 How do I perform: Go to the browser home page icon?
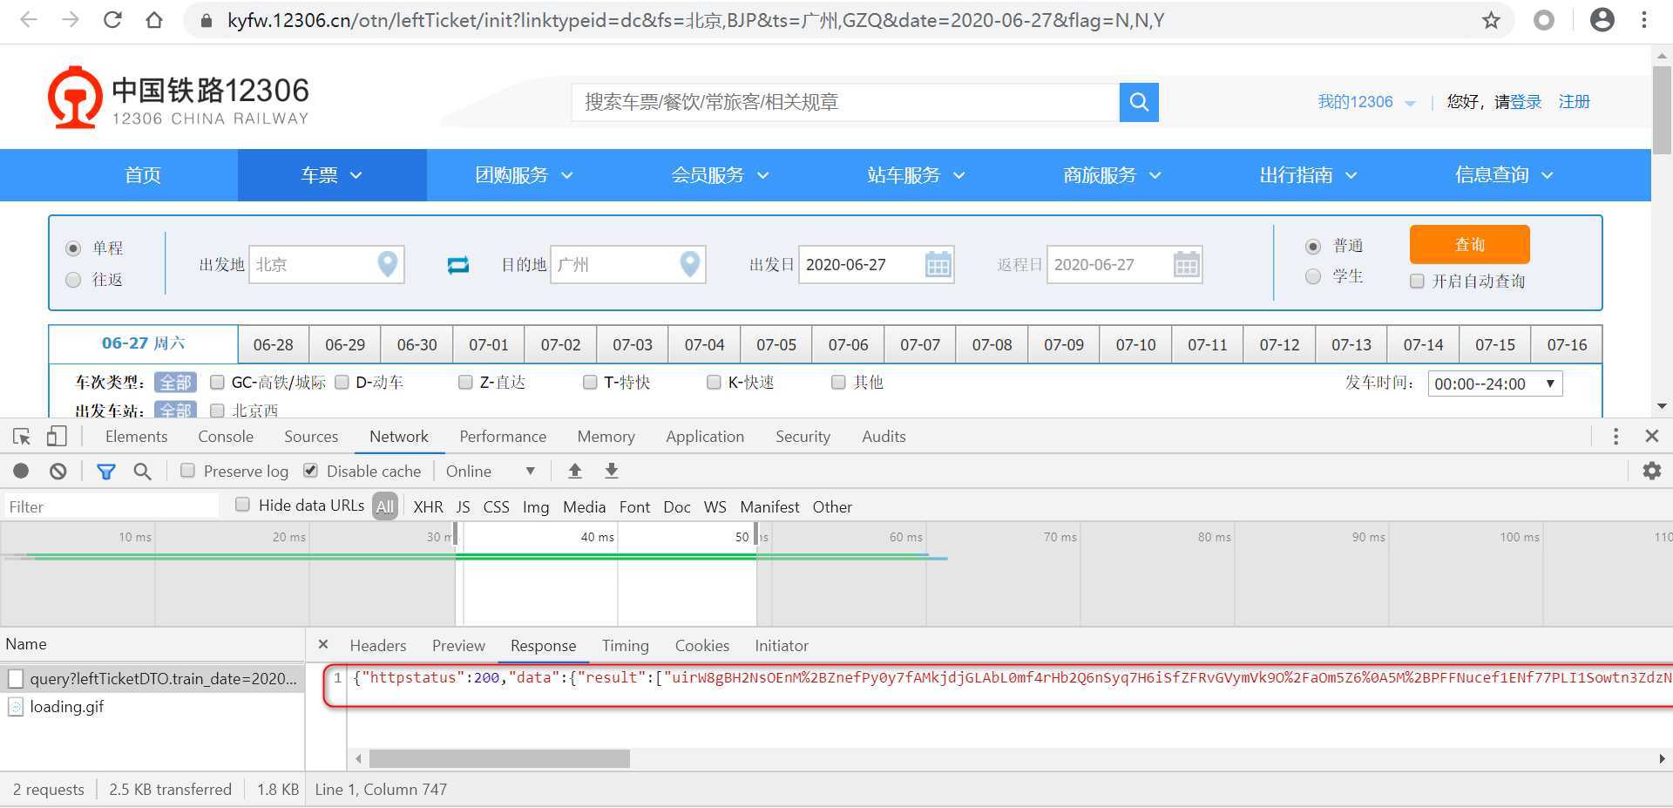154,20
